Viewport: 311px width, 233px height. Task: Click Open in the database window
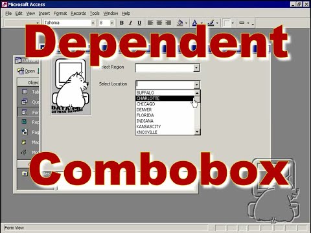27,71
